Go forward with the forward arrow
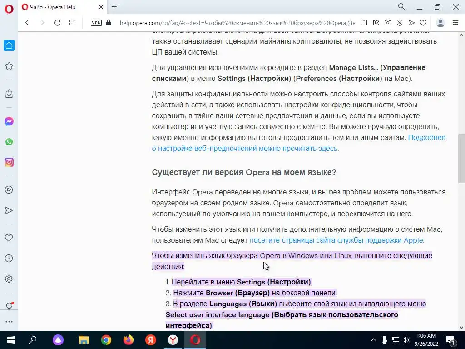Viewport: 465px width, 349px height. 42,23
